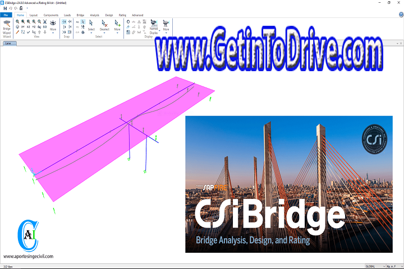
Task: Click the help question mark button
Action: point(401,15)
